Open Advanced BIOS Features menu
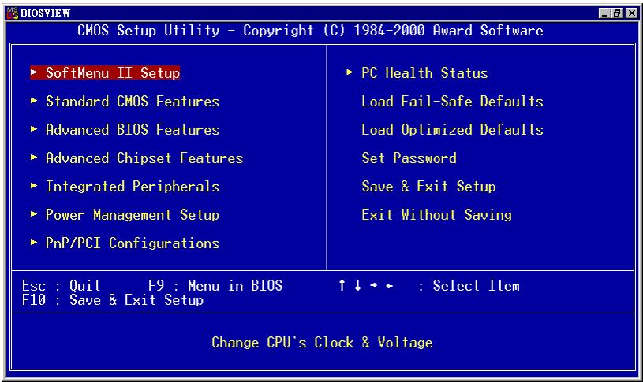Image resolution: width=643 pixels, height=382 pixels. (133, 129)
